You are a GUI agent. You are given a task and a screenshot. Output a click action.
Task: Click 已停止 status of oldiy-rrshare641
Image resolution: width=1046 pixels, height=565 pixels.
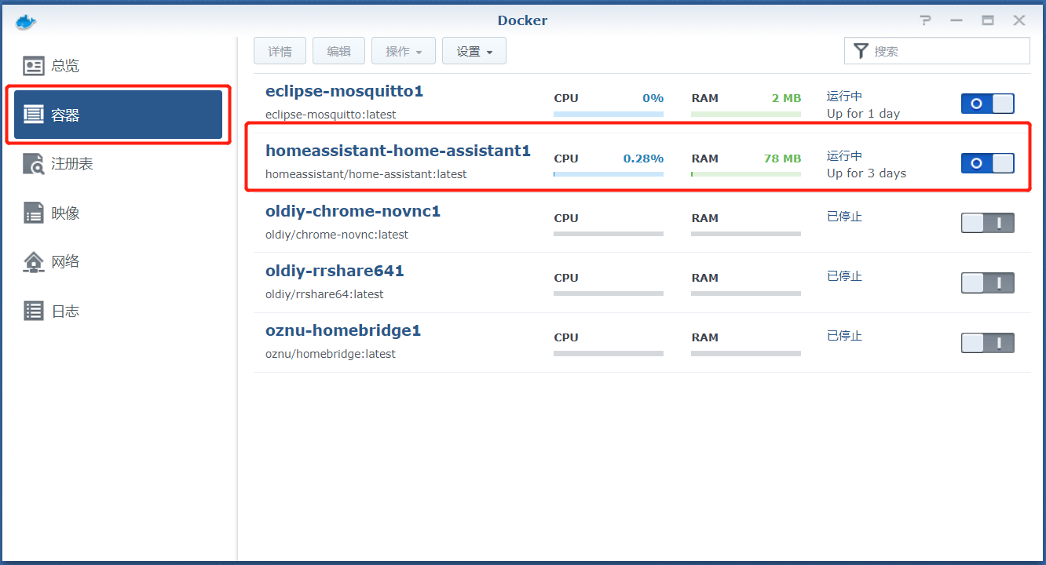tap(844, 276)
